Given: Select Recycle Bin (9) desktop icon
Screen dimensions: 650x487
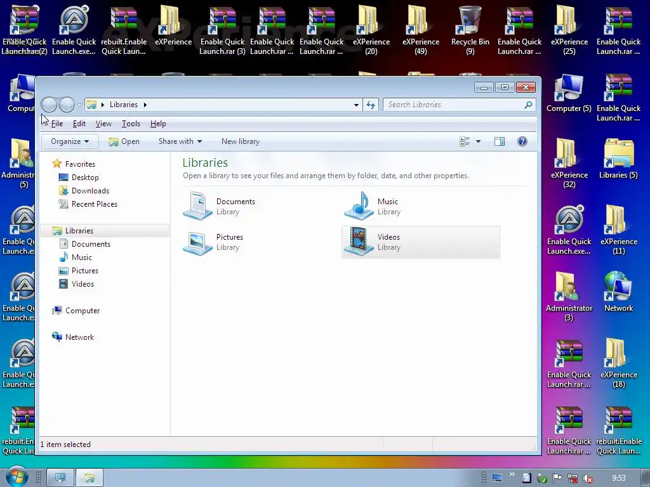Looking at the screenshot, I should [x=470, y=30].
